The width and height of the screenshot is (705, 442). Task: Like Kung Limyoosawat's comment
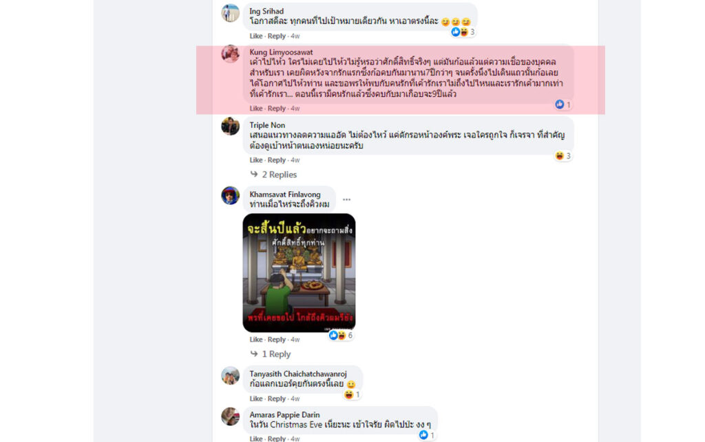coord(256,108)
